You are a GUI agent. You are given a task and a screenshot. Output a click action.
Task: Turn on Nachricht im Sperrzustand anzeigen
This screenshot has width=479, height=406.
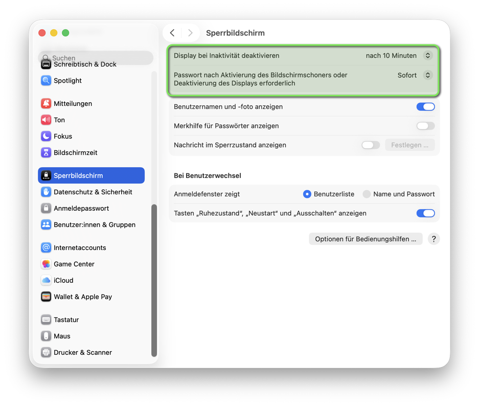pyautogui.click(x=370, y=145)
